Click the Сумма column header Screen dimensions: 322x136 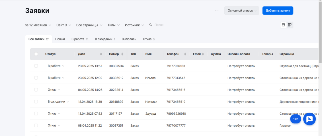coord(216,54)
